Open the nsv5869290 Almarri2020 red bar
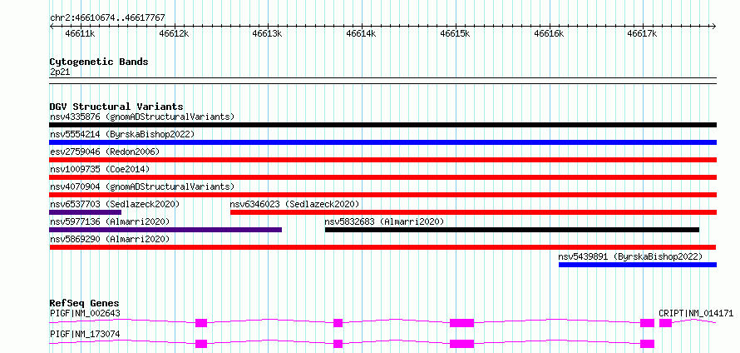 (382, 247)
